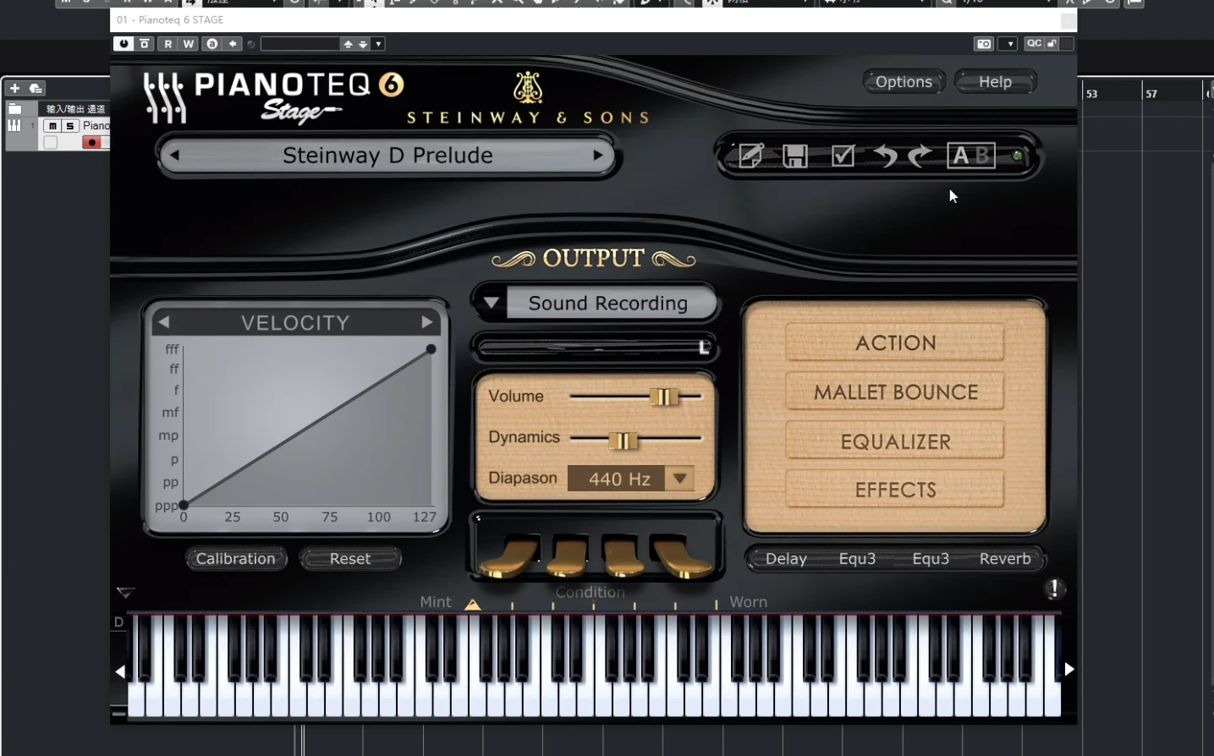Open the EQUALIZER panel

pos(895,441)
